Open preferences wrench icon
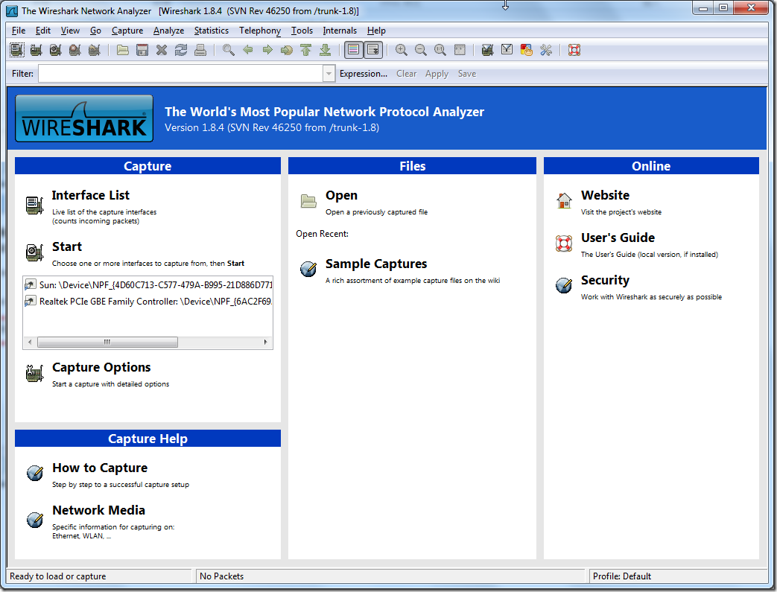The image size is (777, 592). click(x=546, y=50)
